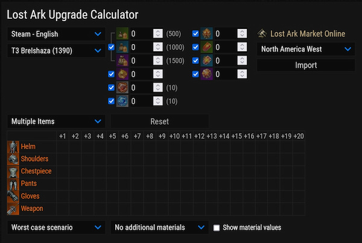
Task: Expand the No additional materials dropdown
Action: (159, 228)
